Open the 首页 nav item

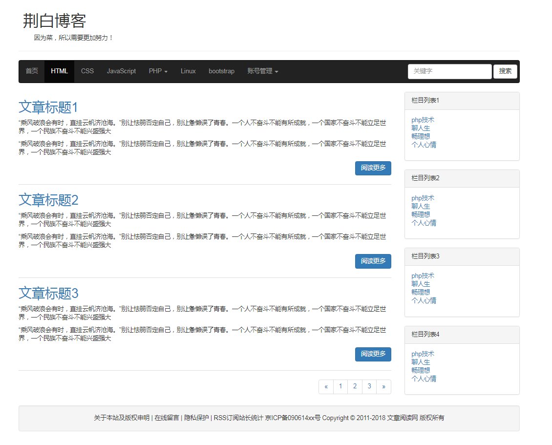click(32, 71)
